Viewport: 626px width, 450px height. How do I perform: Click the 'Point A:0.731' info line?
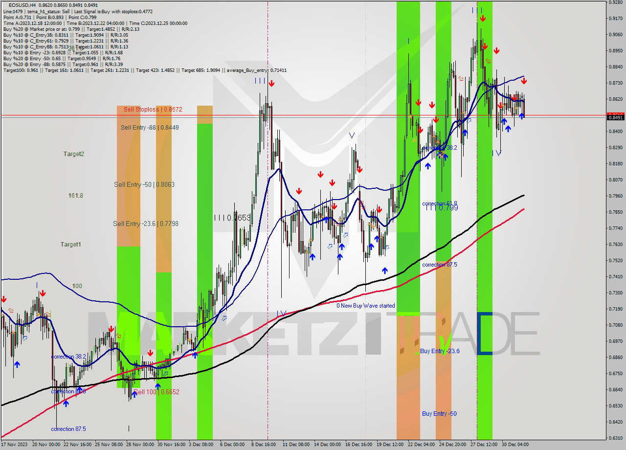coord(50,17)
